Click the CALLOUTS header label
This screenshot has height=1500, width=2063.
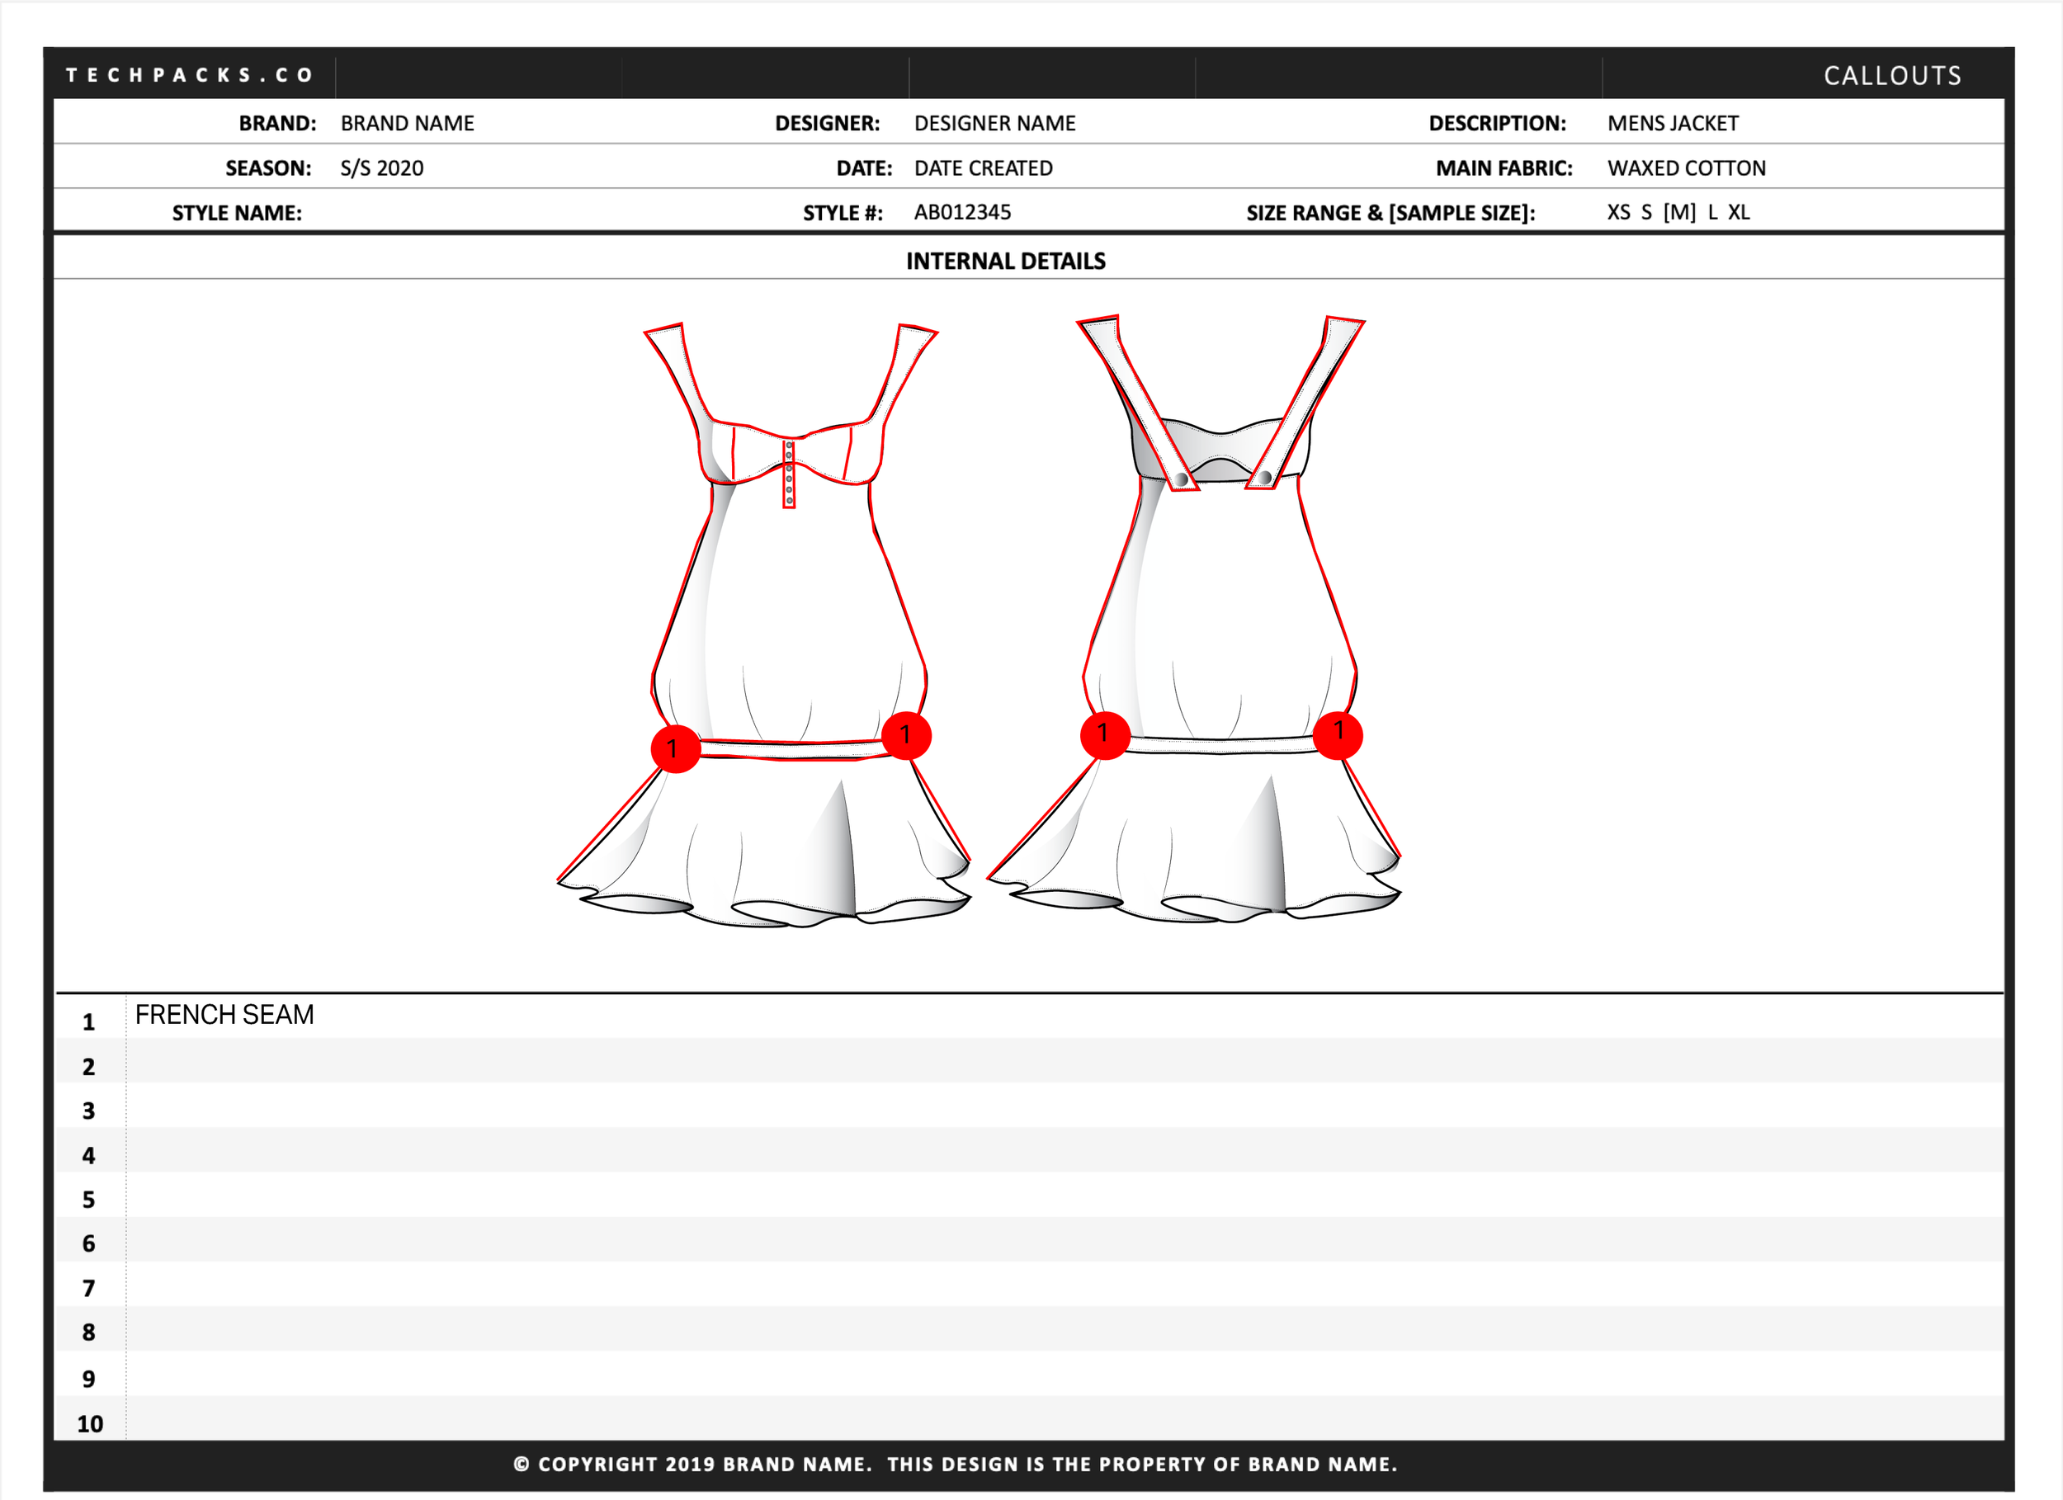point(1892,76)
